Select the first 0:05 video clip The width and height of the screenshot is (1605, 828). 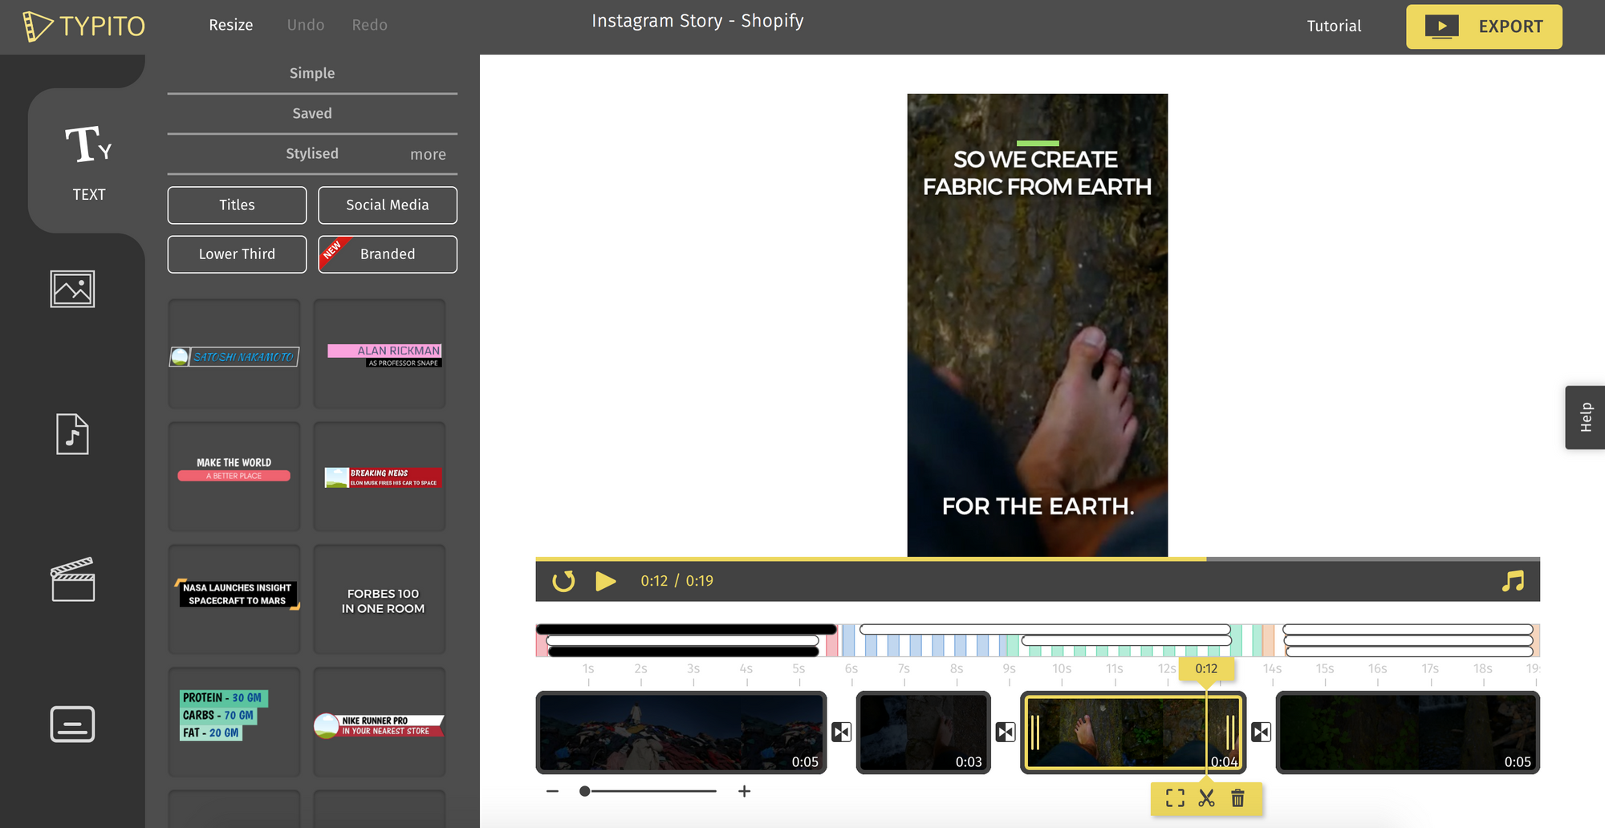(681, 733)
